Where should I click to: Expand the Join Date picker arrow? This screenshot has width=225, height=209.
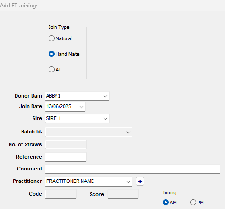pyautogui.click(x=82, y=107)
